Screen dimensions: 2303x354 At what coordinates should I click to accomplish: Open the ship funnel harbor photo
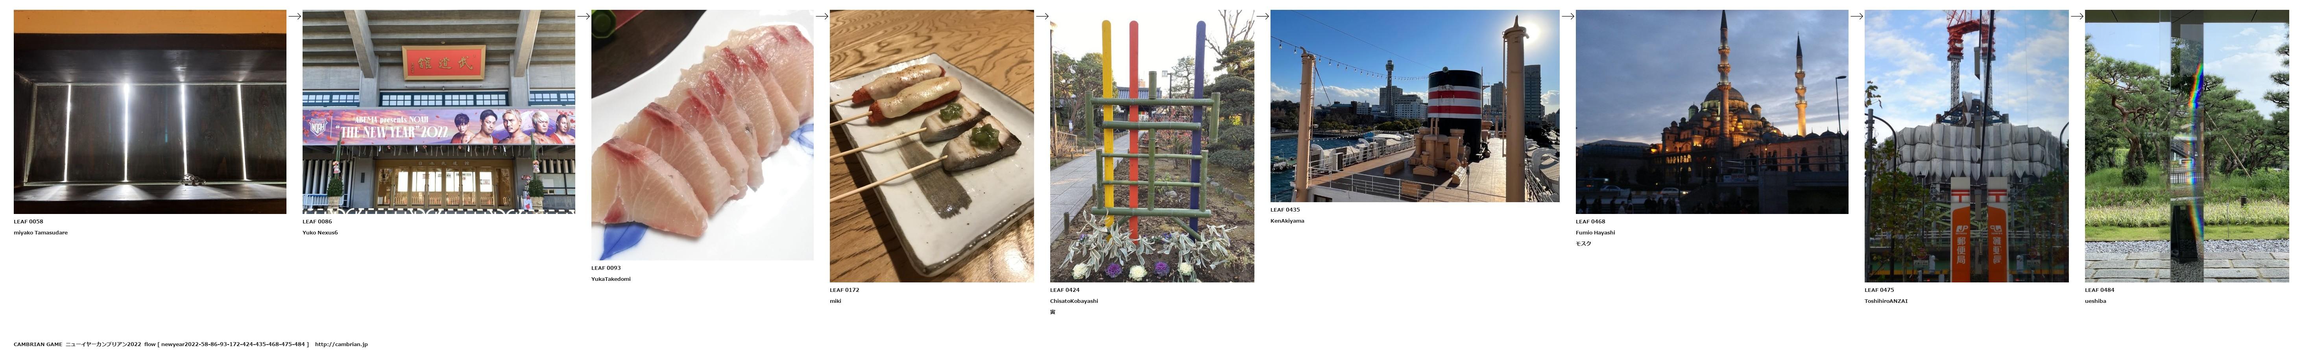coord(1415,105)
